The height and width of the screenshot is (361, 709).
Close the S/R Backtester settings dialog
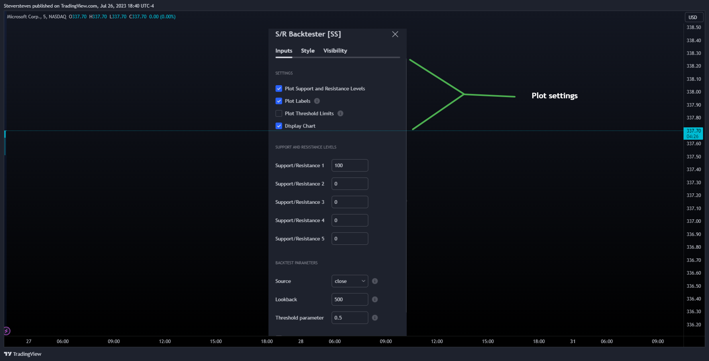[x=395, y=34]
